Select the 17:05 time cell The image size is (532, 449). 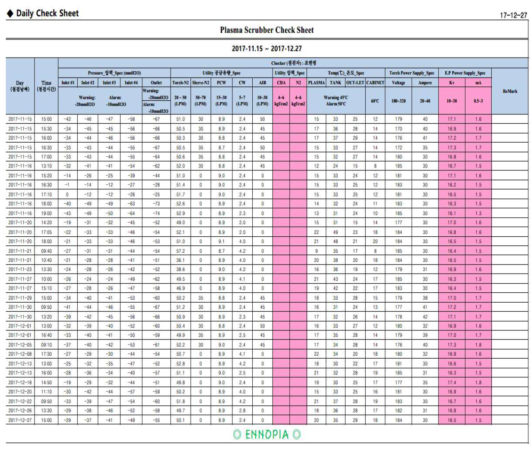click(46, 232)
